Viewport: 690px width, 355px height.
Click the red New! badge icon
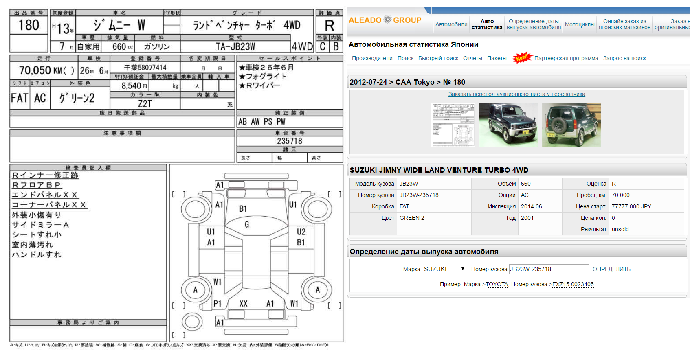tap(522, 58)
